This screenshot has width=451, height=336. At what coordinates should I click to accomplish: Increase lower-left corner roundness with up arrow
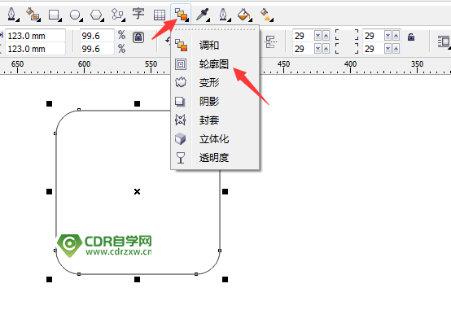pos(326,49)
